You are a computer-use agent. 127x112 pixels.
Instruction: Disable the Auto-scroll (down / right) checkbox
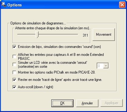(x=14, y=87)
